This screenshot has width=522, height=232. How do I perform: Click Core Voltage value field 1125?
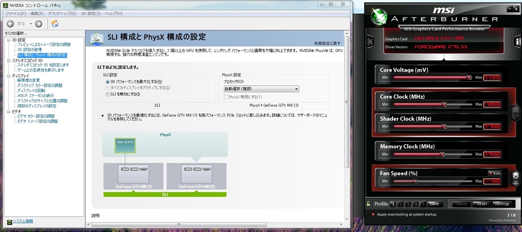[492, 77]
